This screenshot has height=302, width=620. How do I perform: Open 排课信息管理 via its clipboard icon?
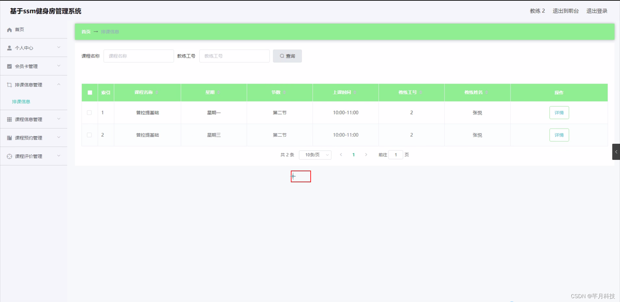(9, 85)
